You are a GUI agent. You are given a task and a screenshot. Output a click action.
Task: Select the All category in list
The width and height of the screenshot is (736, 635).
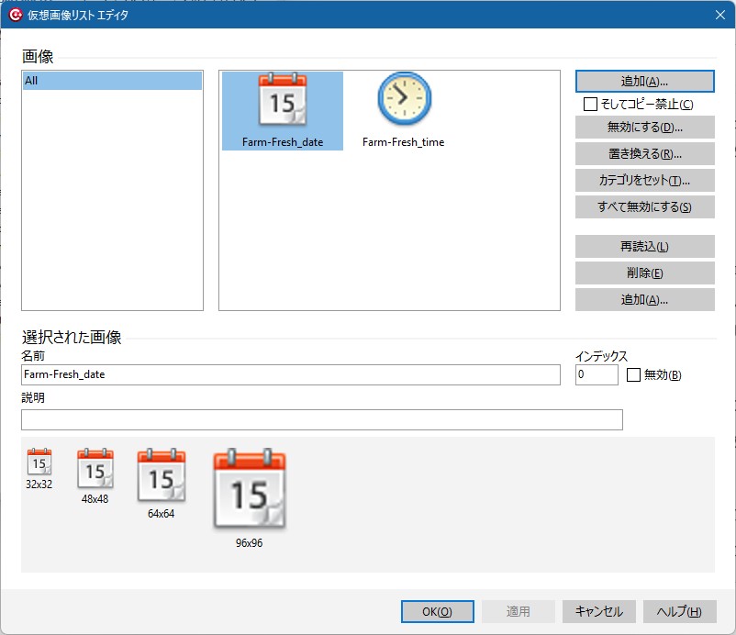click(111, 81)
